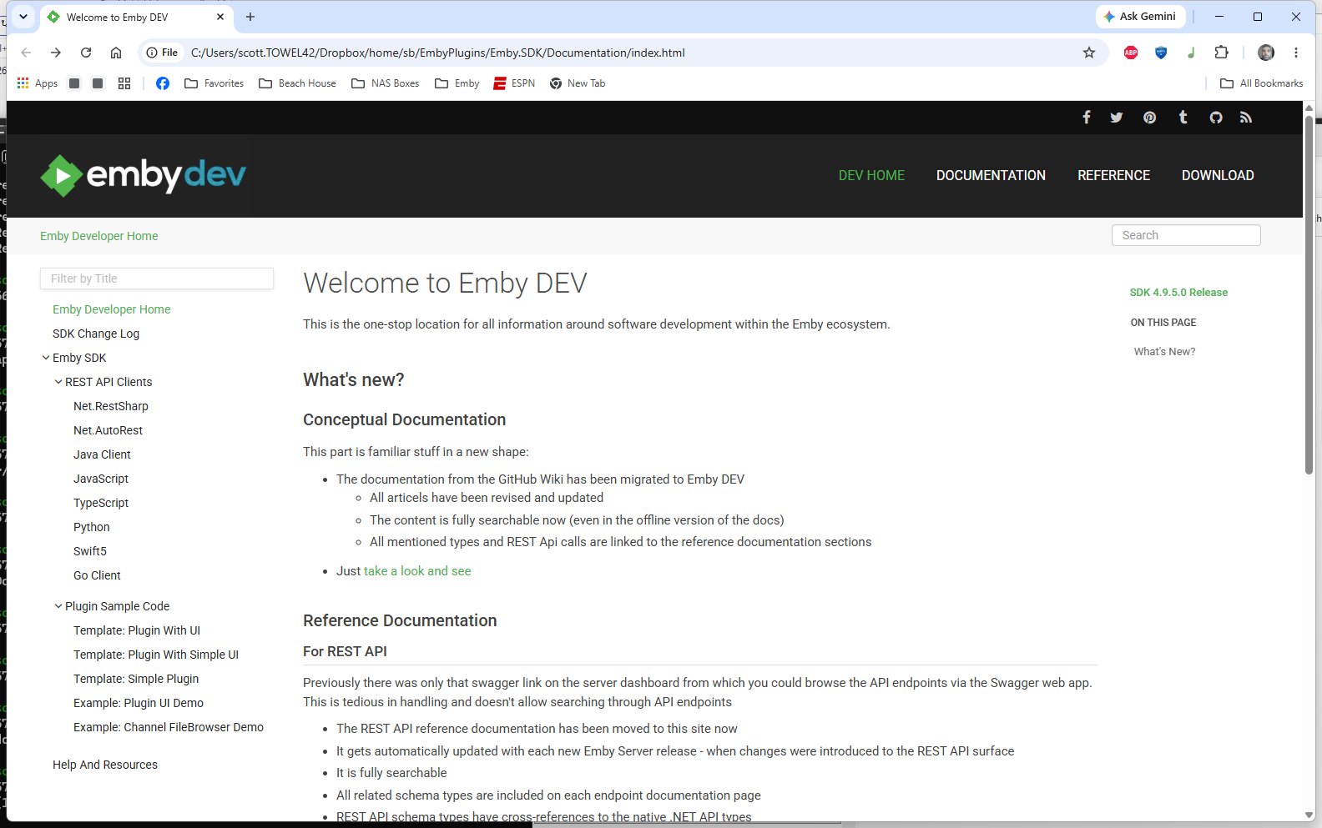1322x828 pixels.
Task: Open the Apps shortcut in bookmarks bar
Action: pos(38,83)
